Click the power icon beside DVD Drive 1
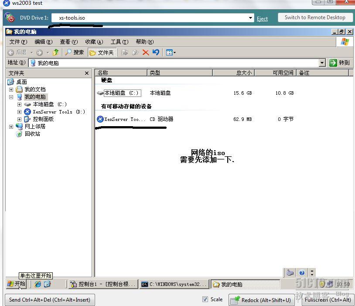Viewport: 355px width, 306px height. click(x=10, y=17)
